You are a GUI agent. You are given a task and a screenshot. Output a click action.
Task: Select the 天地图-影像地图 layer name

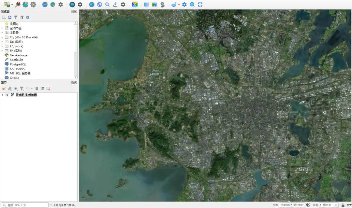(26, 95)
